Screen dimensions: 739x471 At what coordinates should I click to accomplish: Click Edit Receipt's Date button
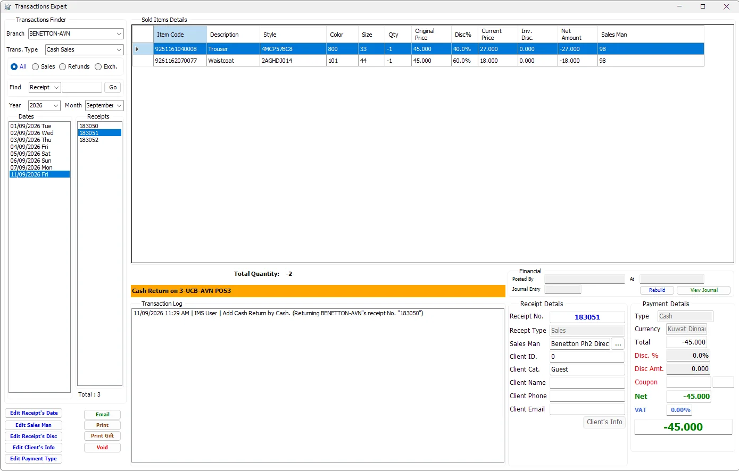(34, 413)
